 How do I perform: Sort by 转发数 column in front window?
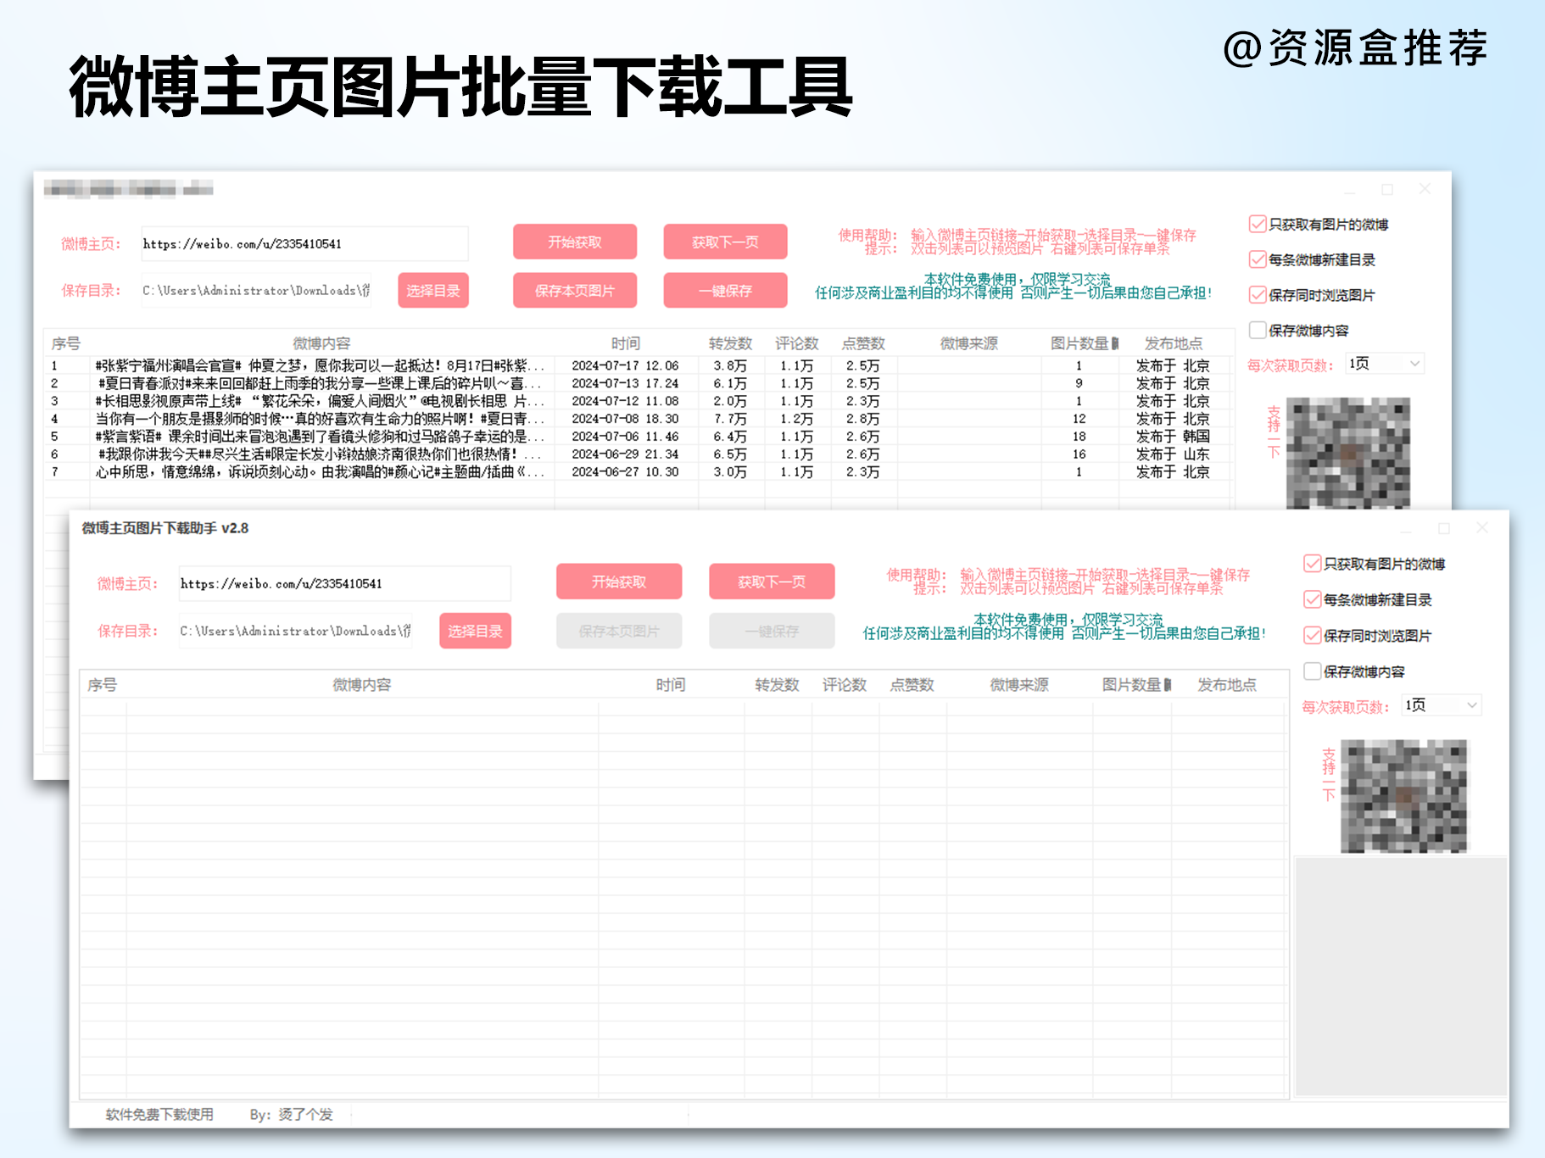click(x=778, y=684)
